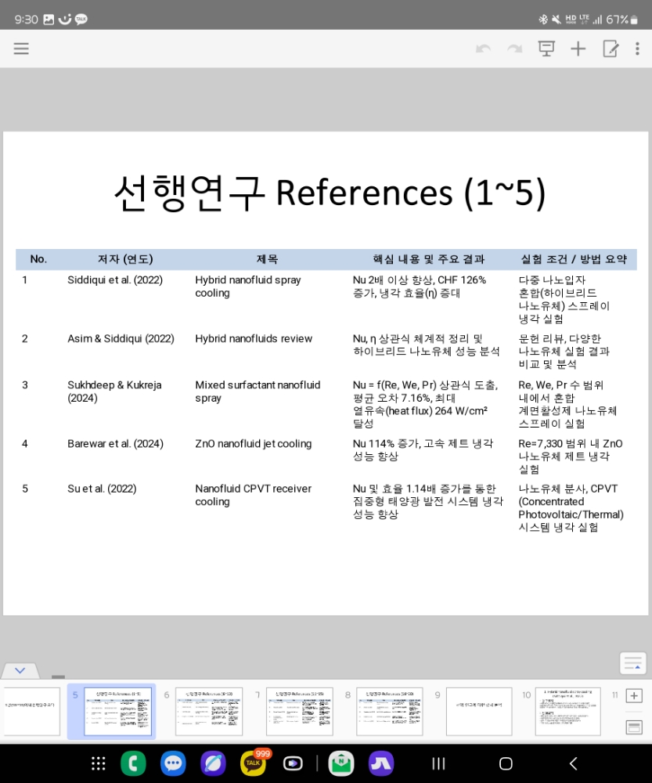Open the hamburger navigation menu
Viewport: 652px width, 783px height.
[x=21, y=49]
